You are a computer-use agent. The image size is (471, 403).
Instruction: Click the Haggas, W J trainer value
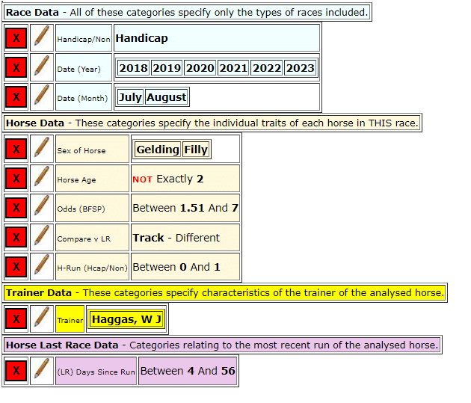(x=126, y=319)
